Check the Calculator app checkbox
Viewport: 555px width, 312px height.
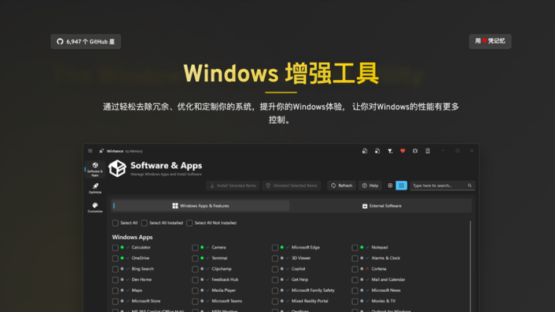click(115, 248)
